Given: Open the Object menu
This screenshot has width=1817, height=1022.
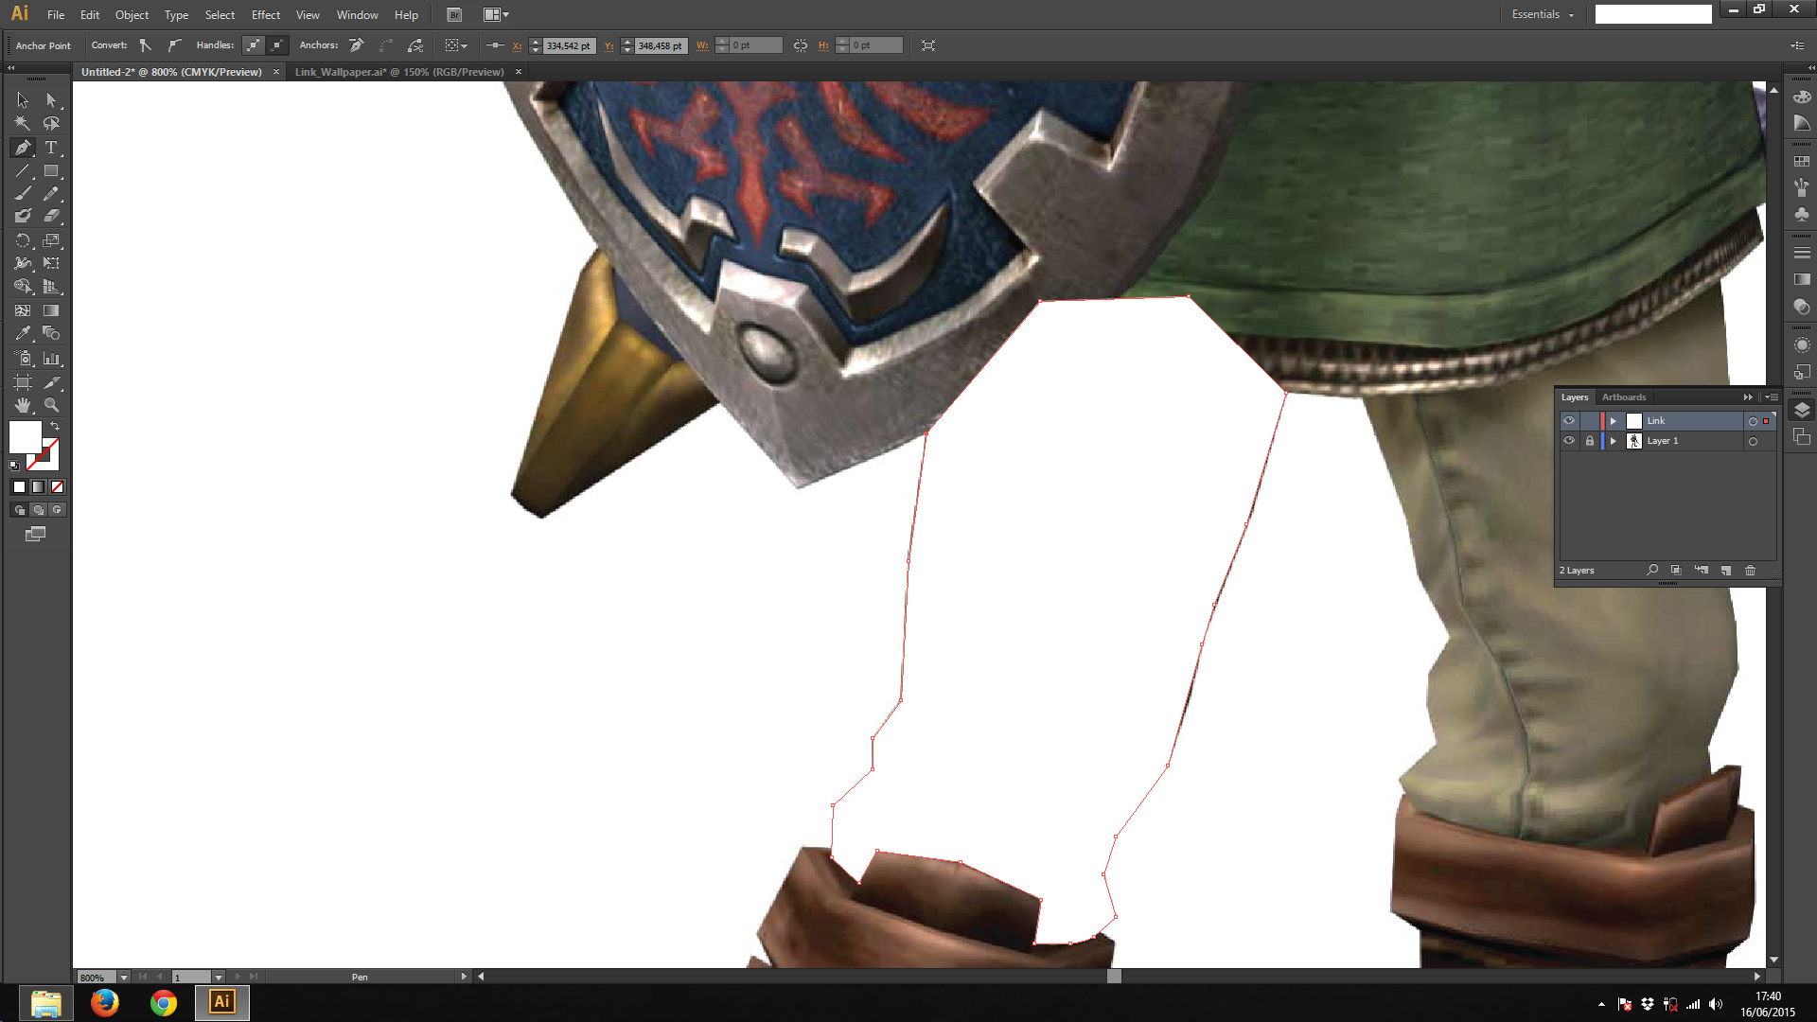Looking at the screenshot, I should point(132,15).
